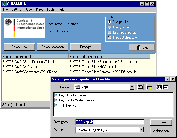Click Suggested ciphertext file column header
The width and height of the screenshot is (177, 138).
109,57
